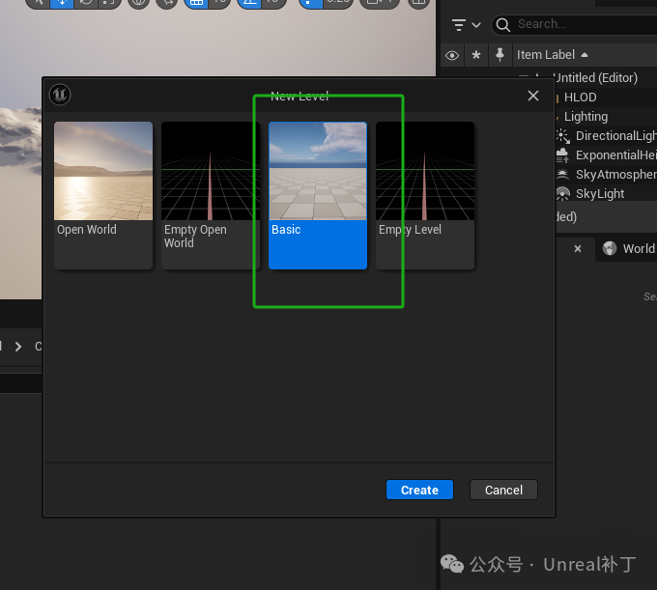Toggle the blue rotation snapping button

(x=249, y=3)
